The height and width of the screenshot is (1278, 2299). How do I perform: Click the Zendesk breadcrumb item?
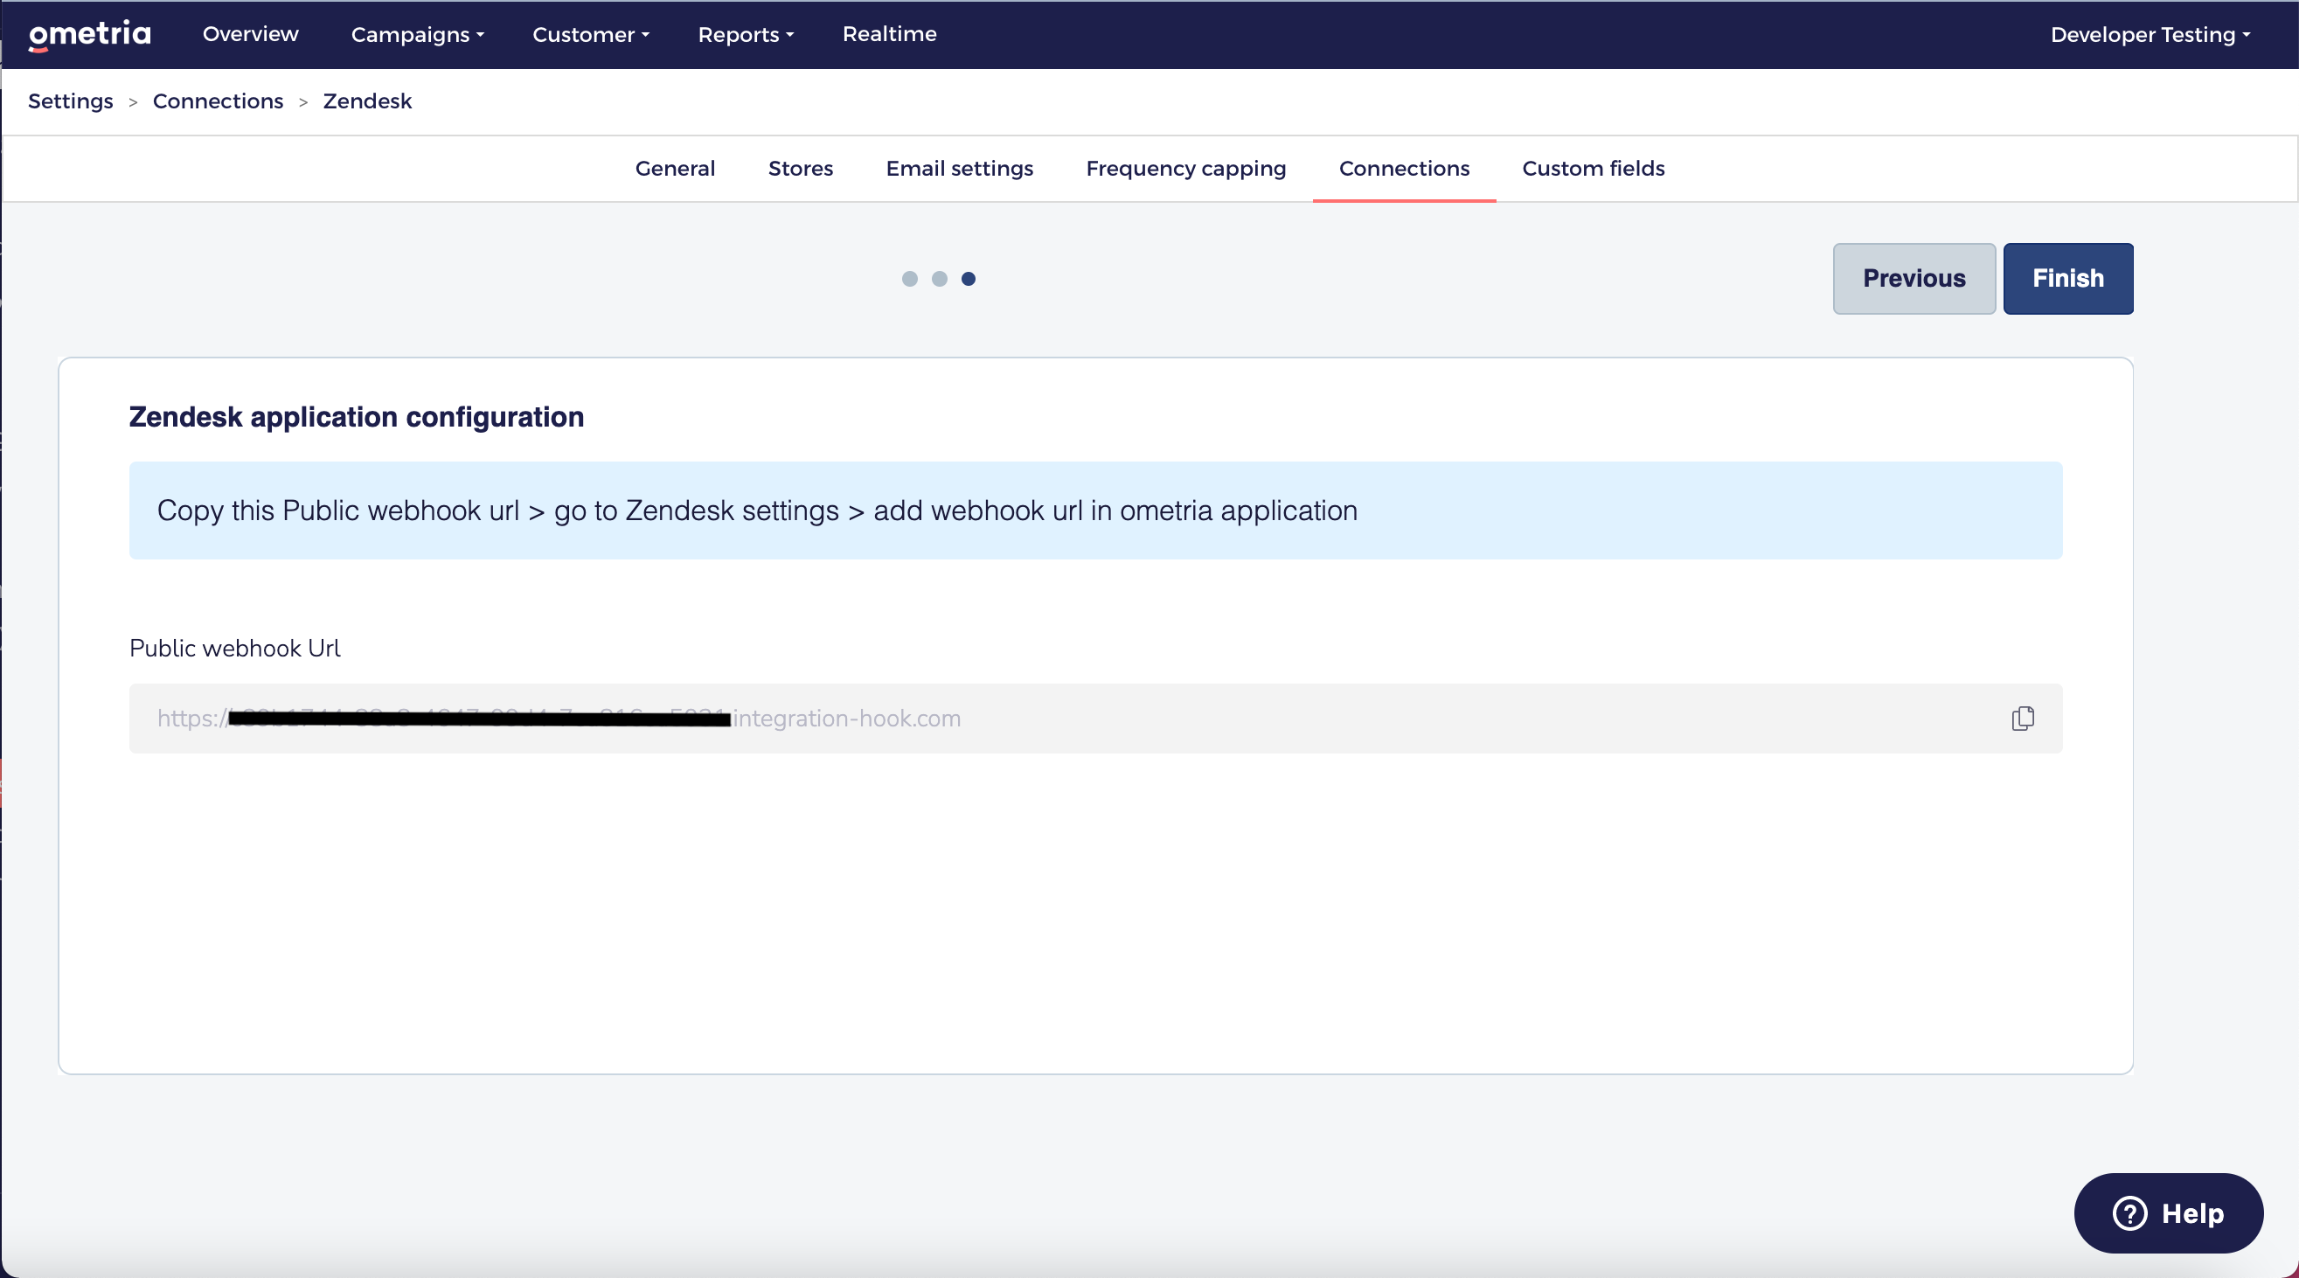click(x=367, y=101)
